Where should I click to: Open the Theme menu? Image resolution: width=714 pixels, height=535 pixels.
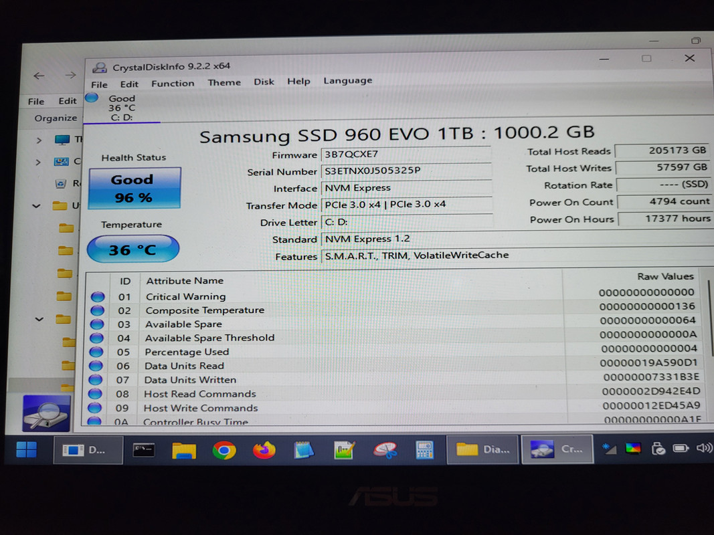(224, 82)
